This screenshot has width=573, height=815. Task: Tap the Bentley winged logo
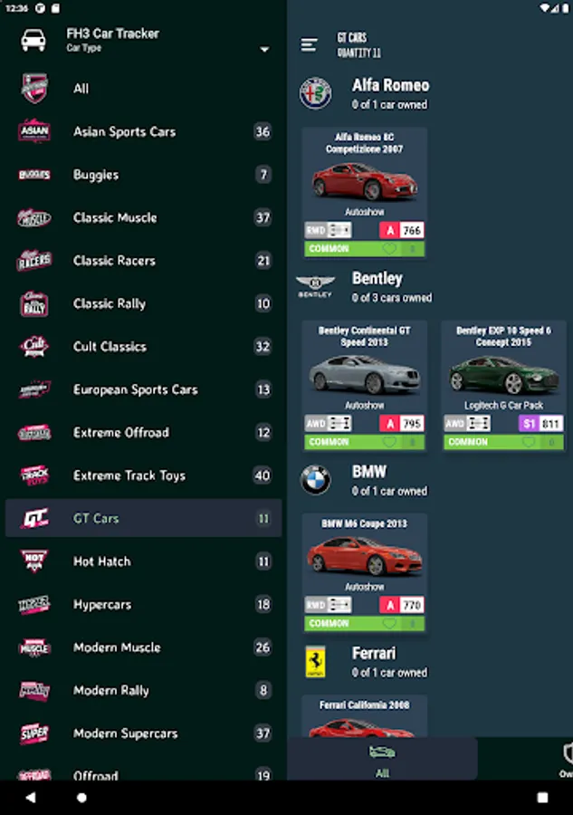[315, 286]
